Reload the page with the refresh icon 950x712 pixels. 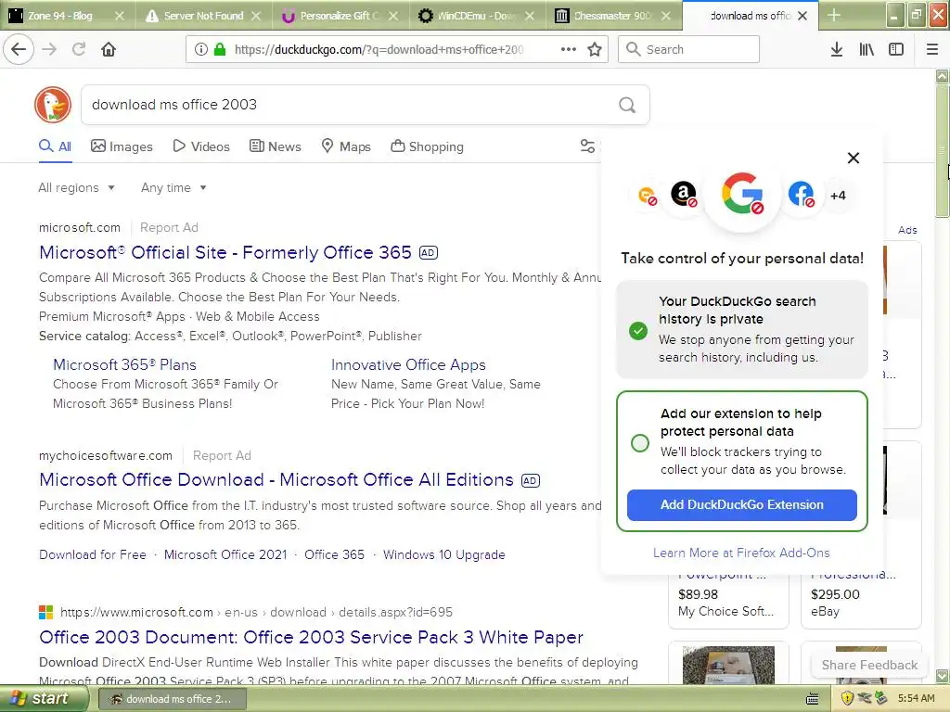[x=79, y=49]
